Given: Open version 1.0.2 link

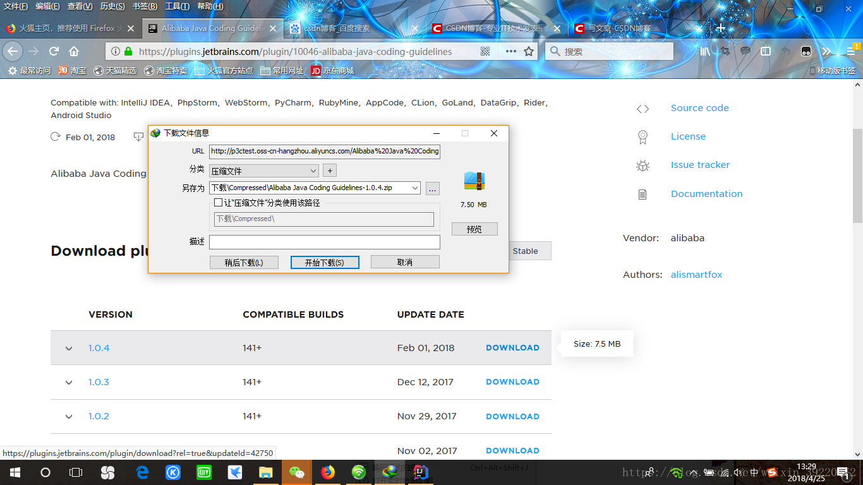Looking at the screenshot, I should tap(99, 416).
